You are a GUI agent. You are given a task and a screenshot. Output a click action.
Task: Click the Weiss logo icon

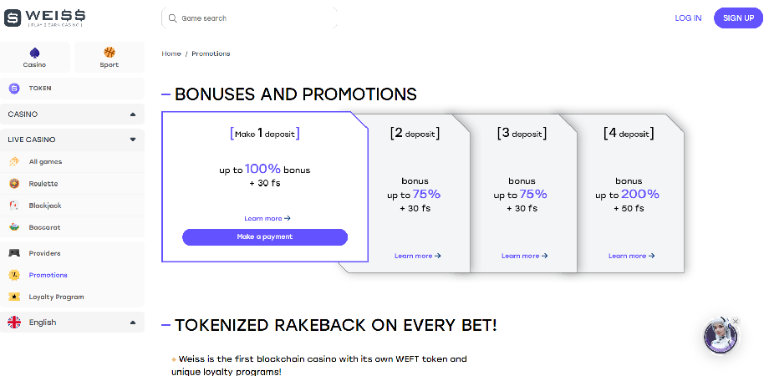(13, 18)
